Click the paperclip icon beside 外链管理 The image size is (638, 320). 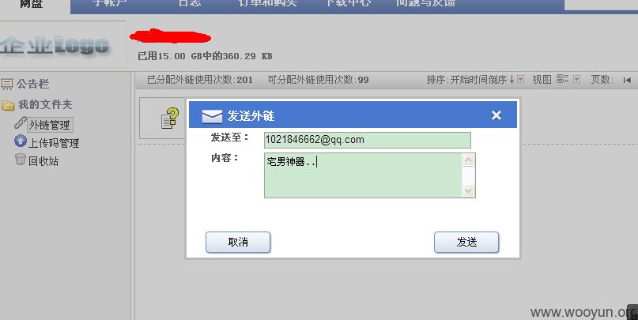21,122
